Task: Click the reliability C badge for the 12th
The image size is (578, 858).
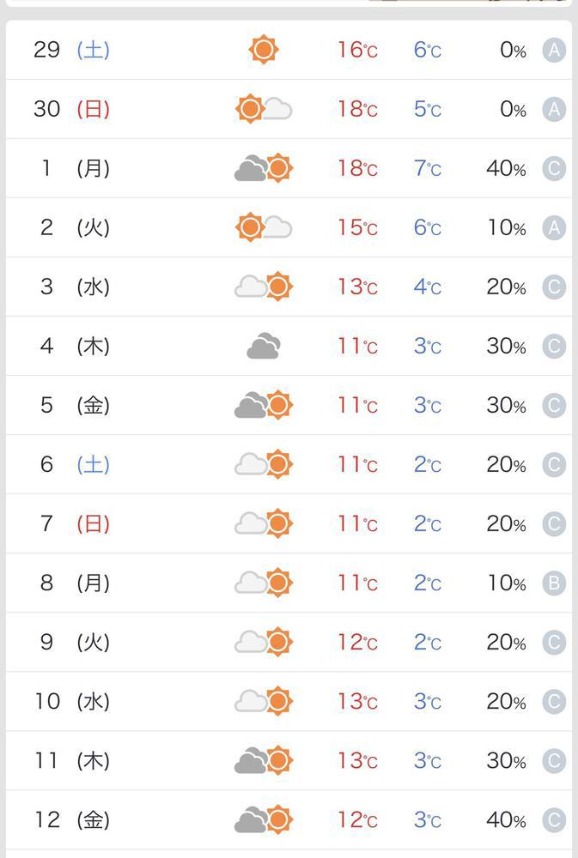Action: 554,820
